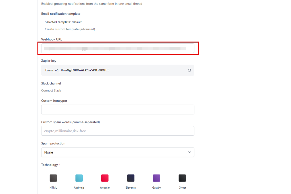Open Create custom template (advanced) link
The width and height of the screenshot is (291, 194).
point(70,29)
